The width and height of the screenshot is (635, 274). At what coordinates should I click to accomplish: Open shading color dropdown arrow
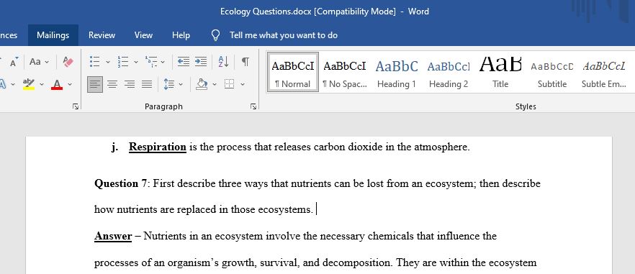(215, 84)
